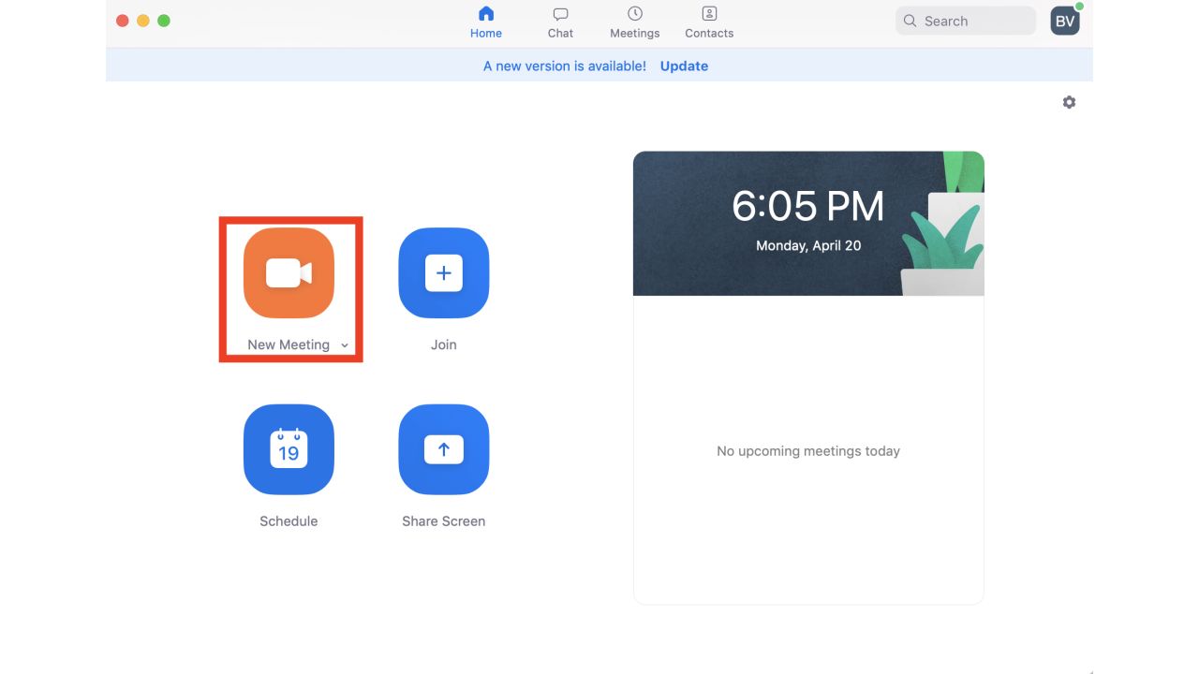
Task: Start a New Meeting with the orange camera icon
Action: tap(289, 273)
